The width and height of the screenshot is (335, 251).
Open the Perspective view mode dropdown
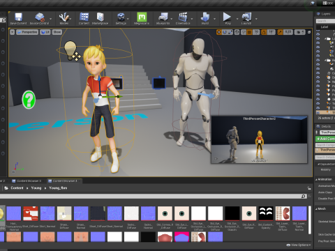click(x=27, y=32)
